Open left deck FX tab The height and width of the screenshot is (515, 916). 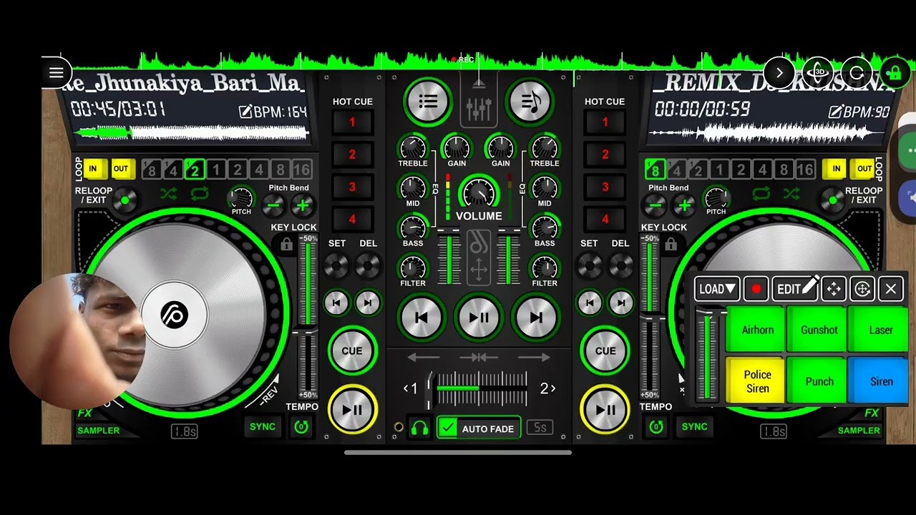tap(84, 413)
